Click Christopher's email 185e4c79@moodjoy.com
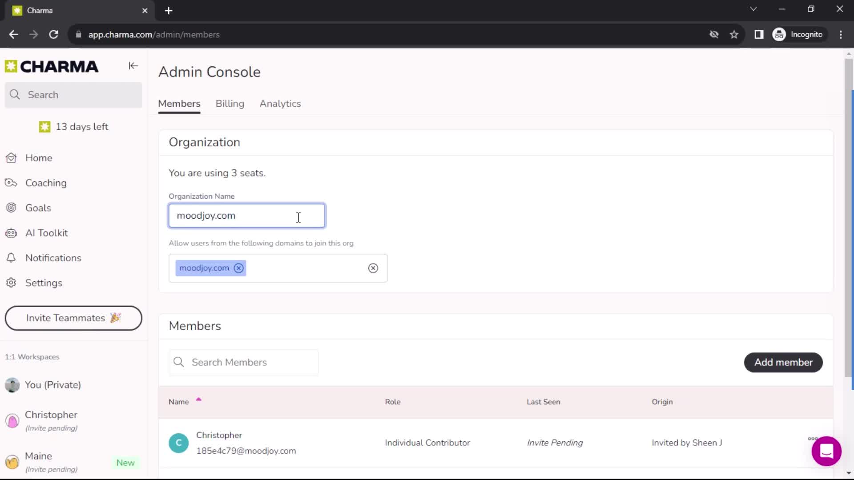 tap(246, 451)
